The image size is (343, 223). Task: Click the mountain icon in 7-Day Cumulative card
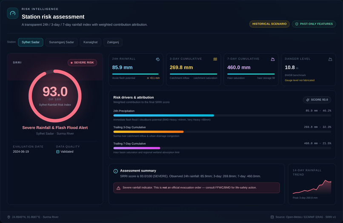coord(273,59)
